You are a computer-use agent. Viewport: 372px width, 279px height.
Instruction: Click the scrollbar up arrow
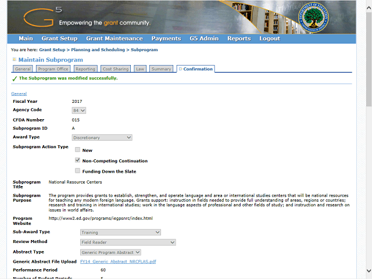[369, 8]
